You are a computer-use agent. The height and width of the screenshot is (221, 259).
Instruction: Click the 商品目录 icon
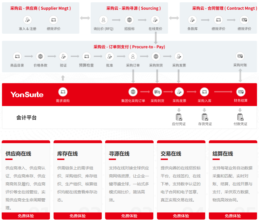tap(17, 56)
